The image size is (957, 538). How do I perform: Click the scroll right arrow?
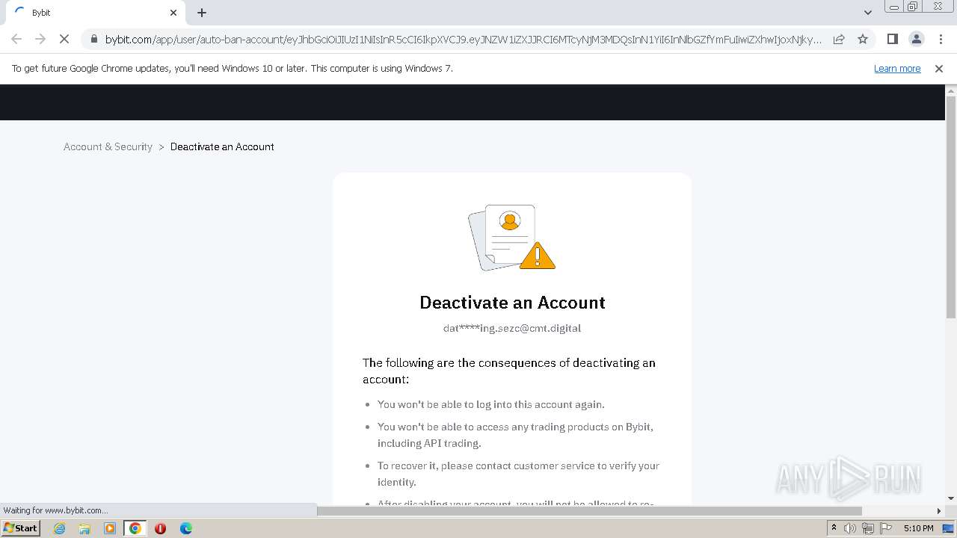coord(939,511)
